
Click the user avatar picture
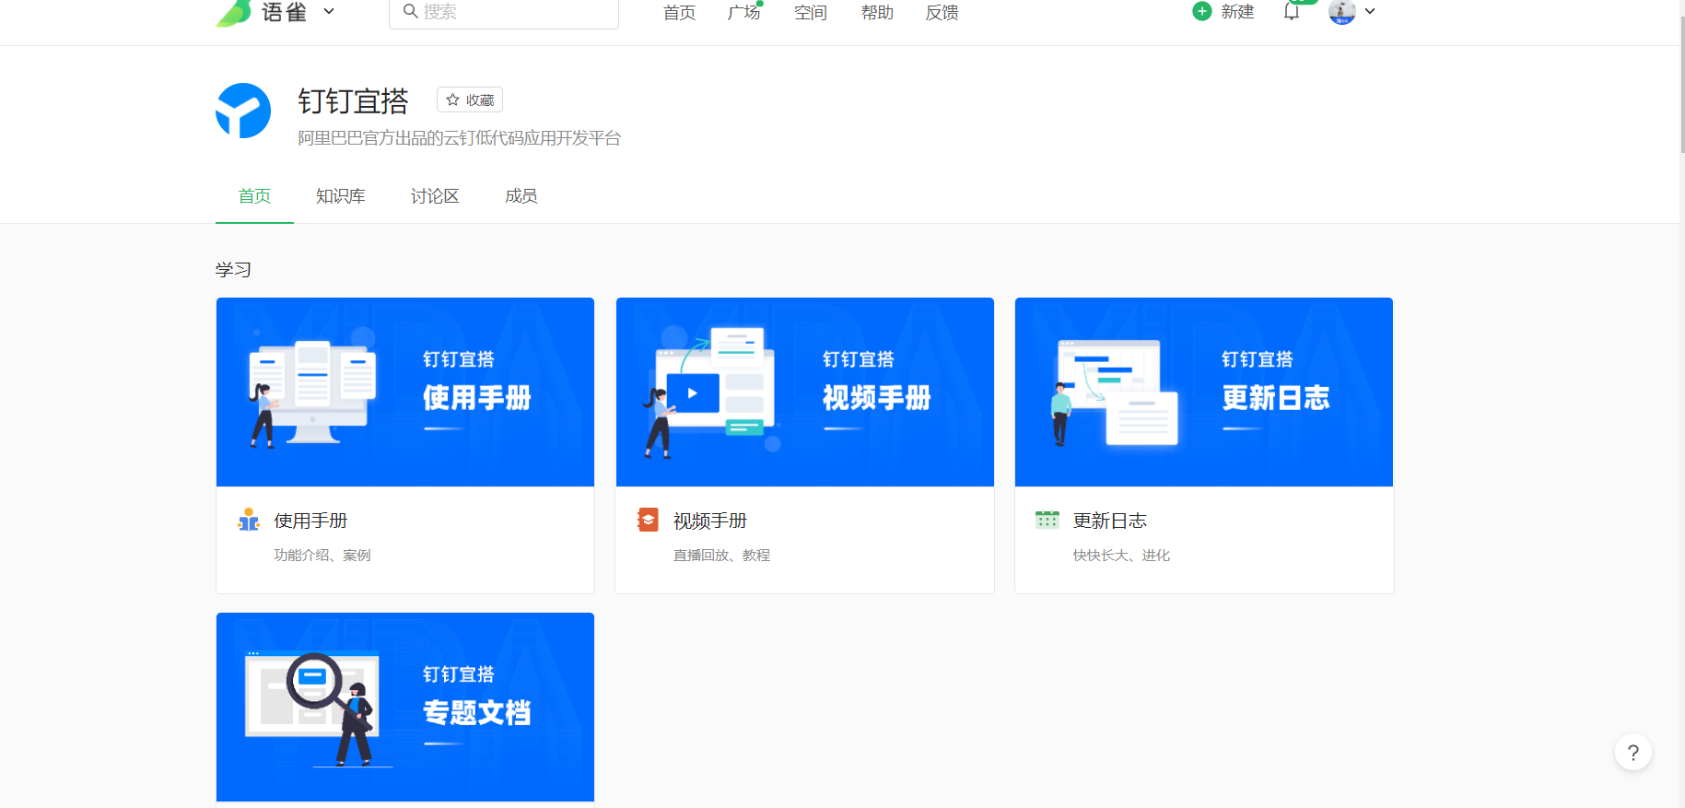[1342, 12]
